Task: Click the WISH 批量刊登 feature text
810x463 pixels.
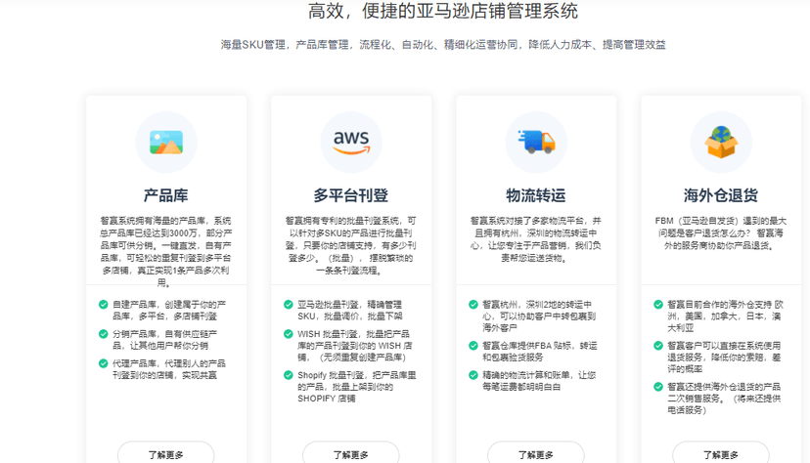Action: (355, 346)
